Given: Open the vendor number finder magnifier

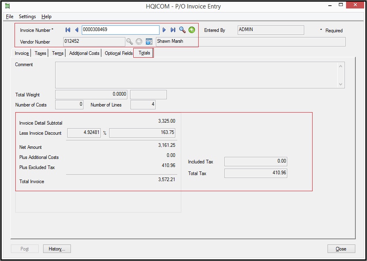Looking at the screenshot, I should coord(130,42).
